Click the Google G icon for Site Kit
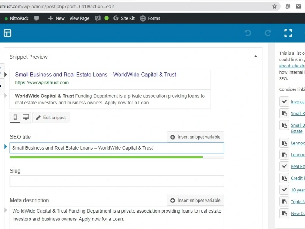The image size is (305, 229). coord(116,18)
